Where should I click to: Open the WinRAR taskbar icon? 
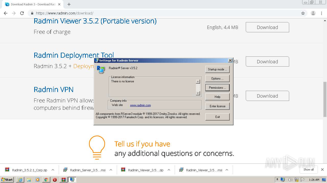(x=63, y=180)
